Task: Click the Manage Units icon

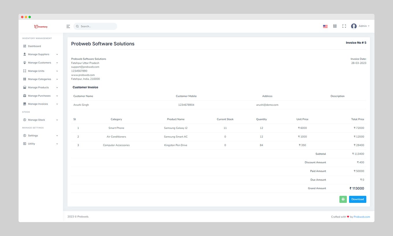Action: pyautogui.click(x=25, y=71)
